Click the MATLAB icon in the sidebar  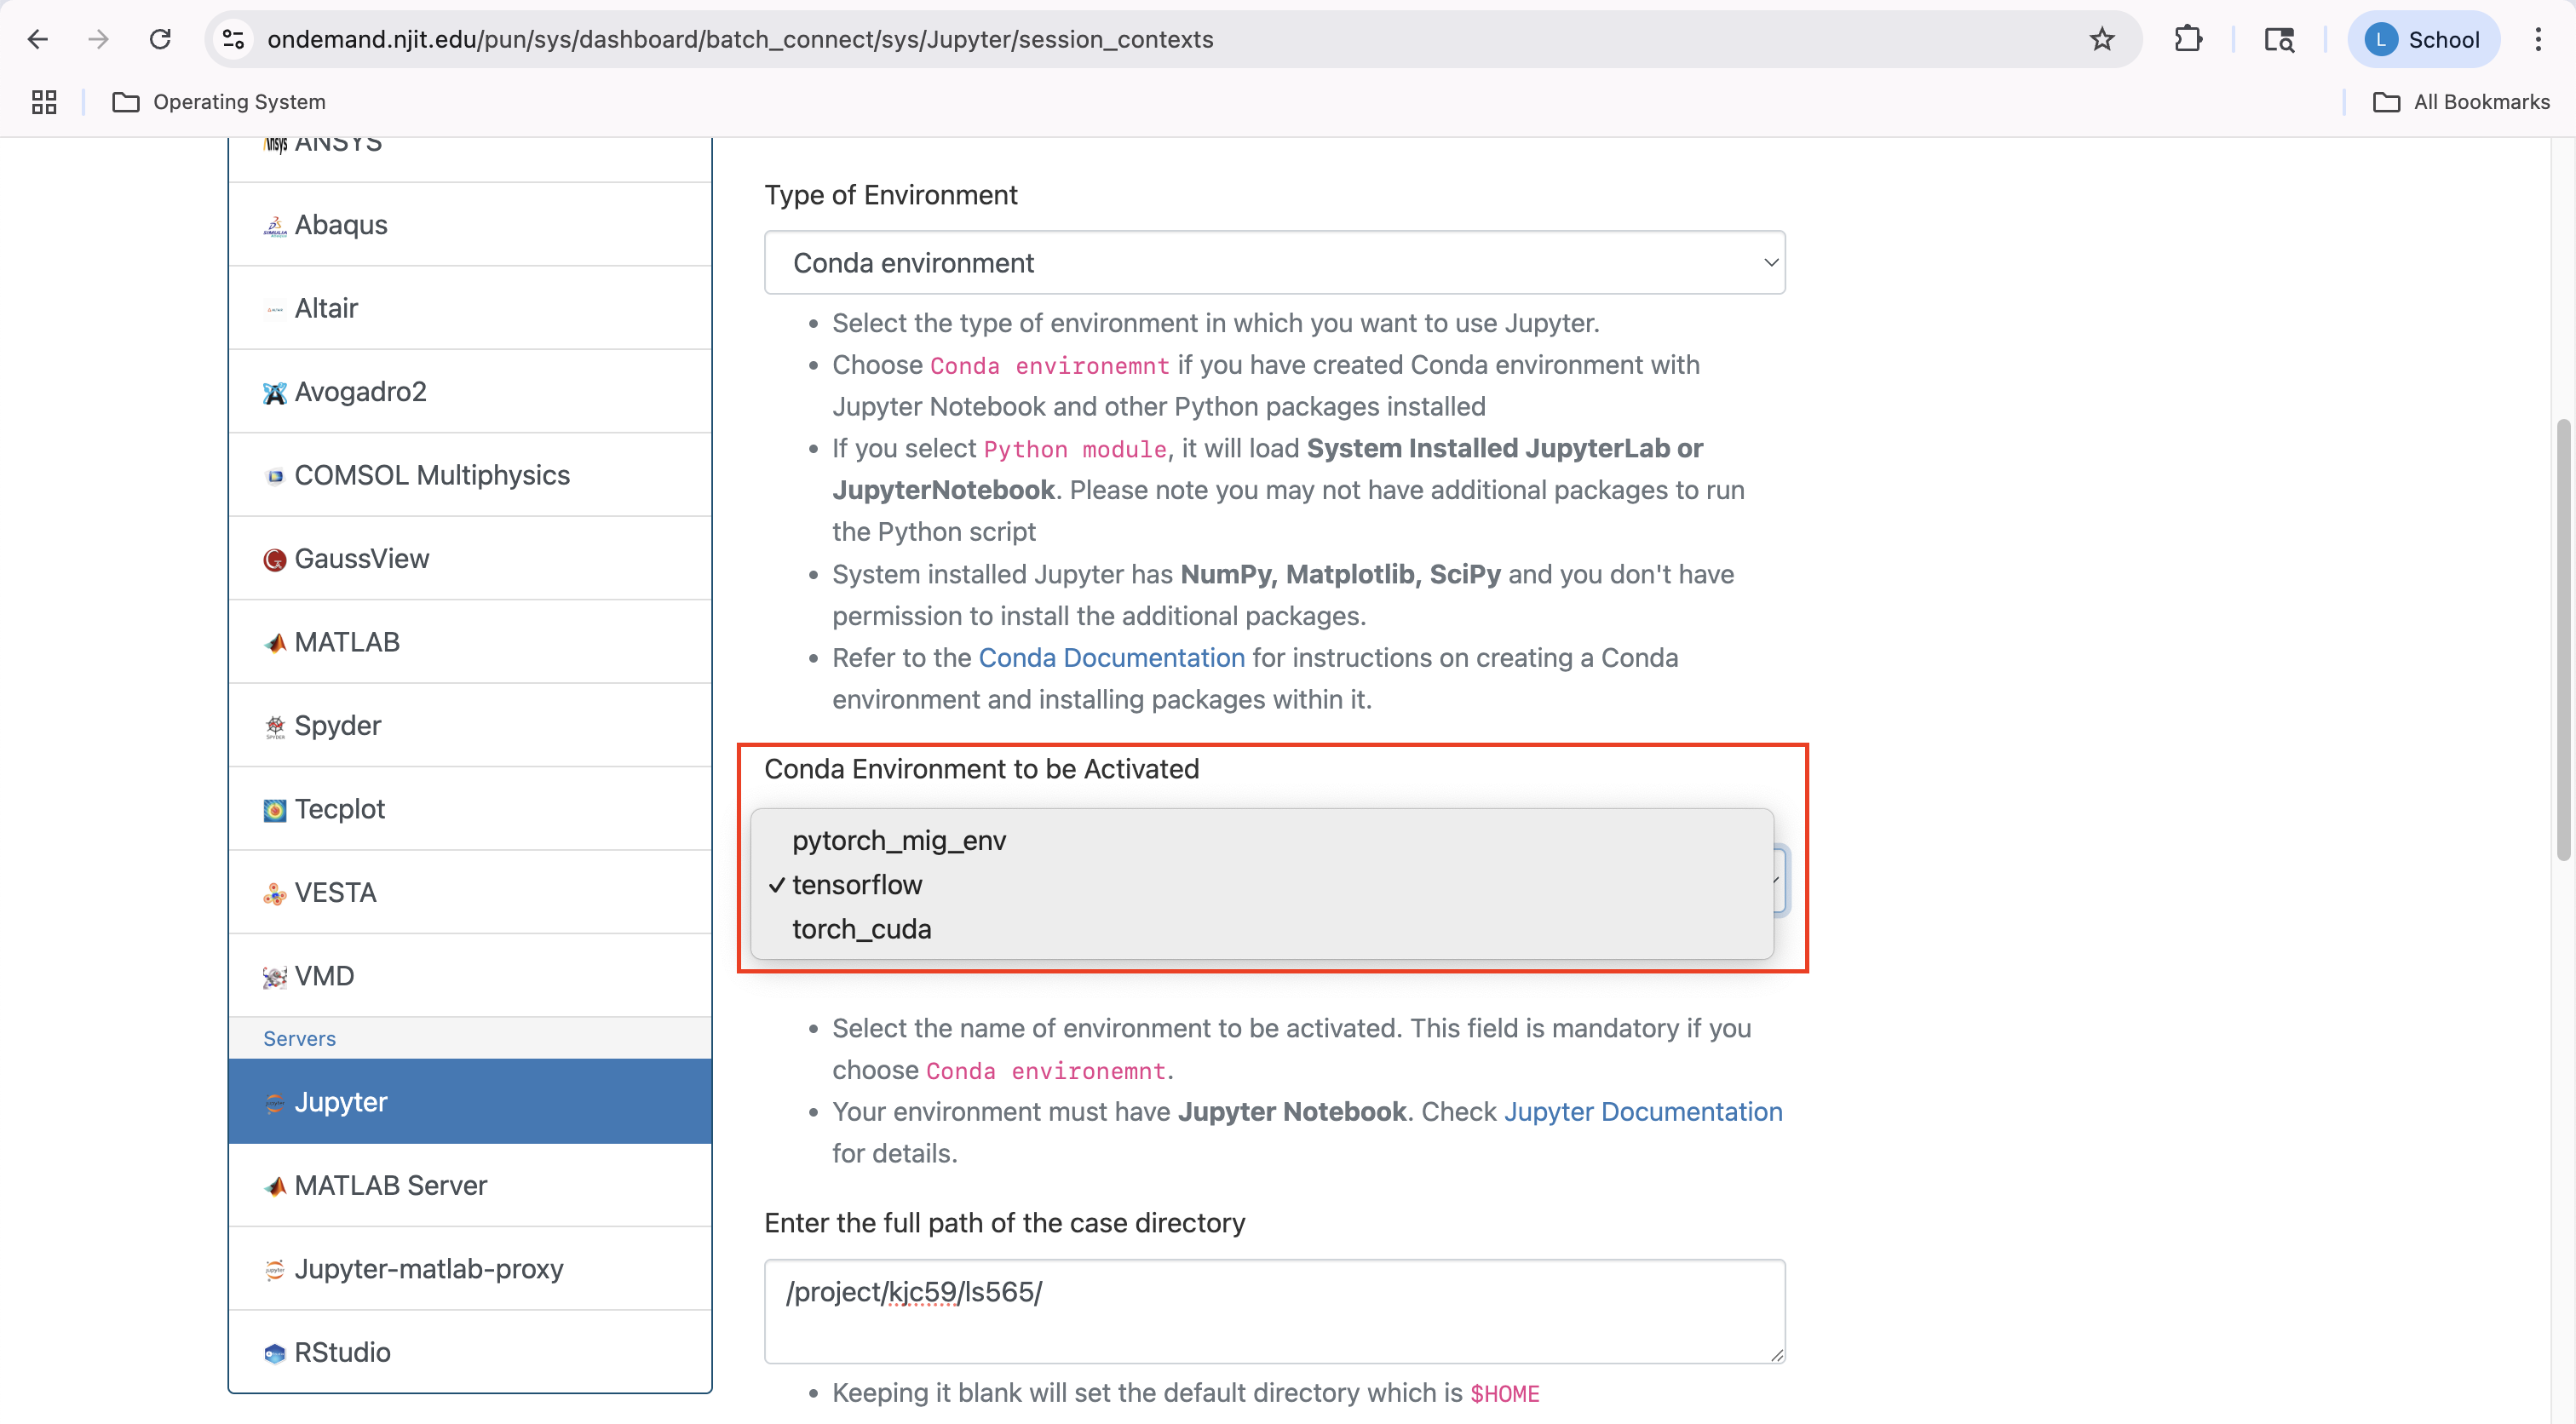coord(275,643)
